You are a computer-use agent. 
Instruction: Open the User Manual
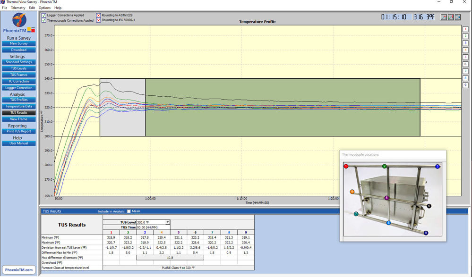coord(19,143)
